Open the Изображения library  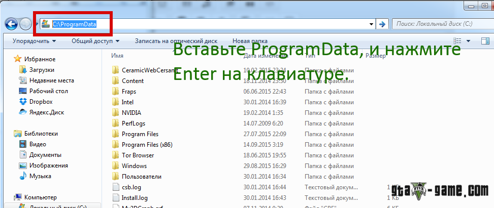pyautogui.click(x=49, y=165)
